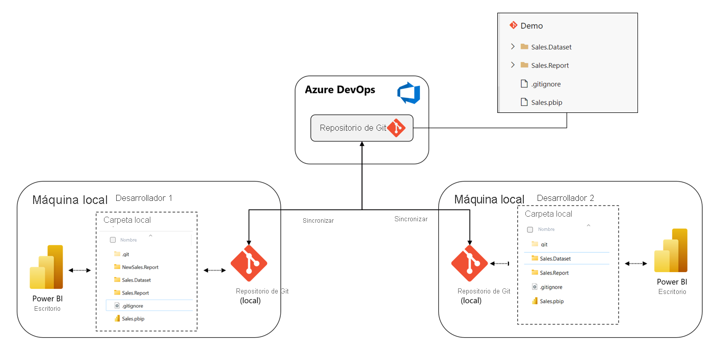
Task: Toggle the selection circle next to .gitignore in Desarrollador 1 list
Action: (117, 305)
